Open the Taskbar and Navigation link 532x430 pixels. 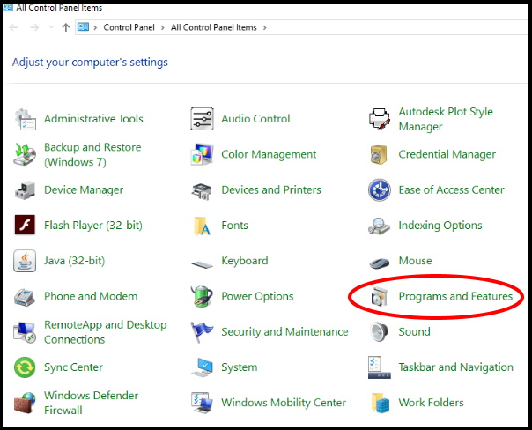tap(455, 367)
